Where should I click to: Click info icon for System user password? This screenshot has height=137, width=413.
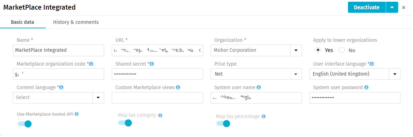point(366,87)
